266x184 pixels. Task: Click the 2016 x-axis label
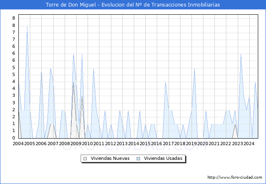[x=156, y=144]
